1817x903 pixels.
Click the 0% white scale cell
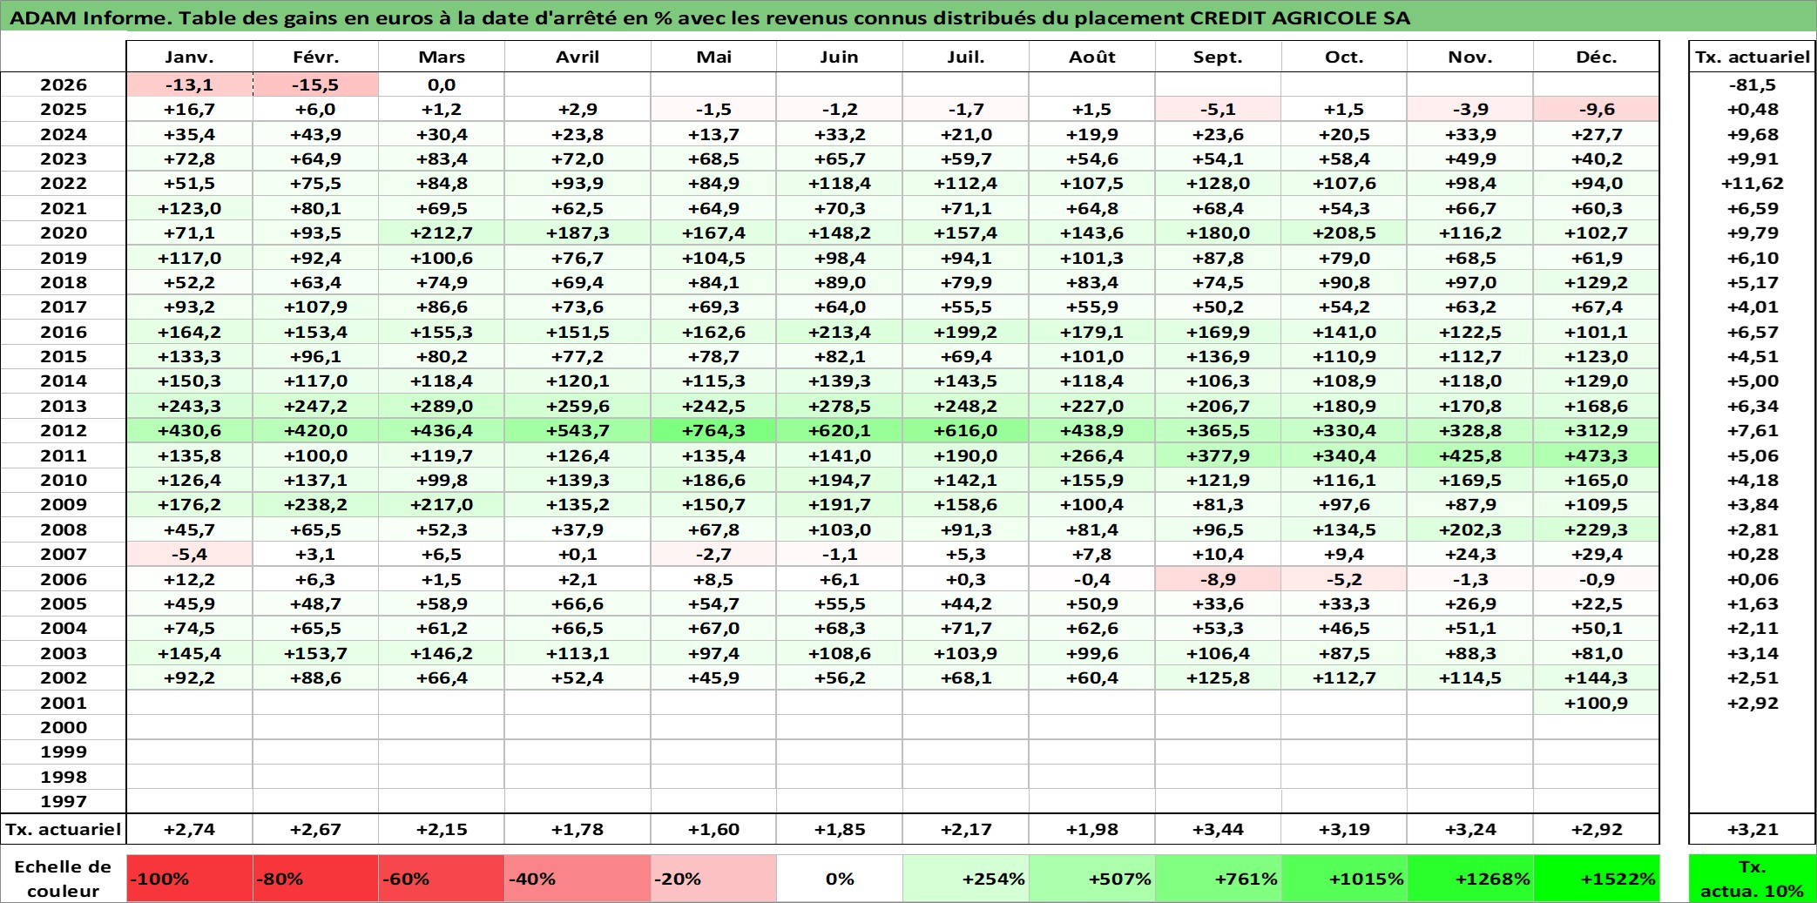tap(840, 878)
